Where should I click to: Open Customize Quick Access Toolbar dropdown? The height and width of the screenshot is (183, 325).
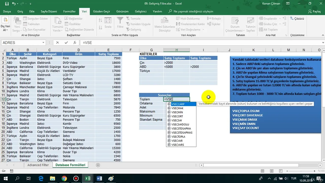tap(30, 4)
